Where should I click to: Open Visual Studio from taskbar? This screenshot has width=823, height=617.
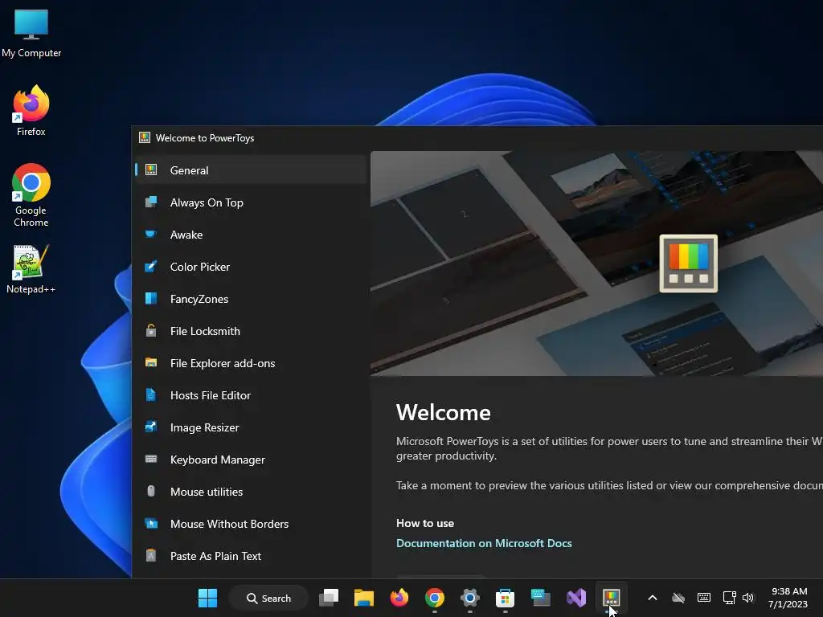tap(575, 598)
